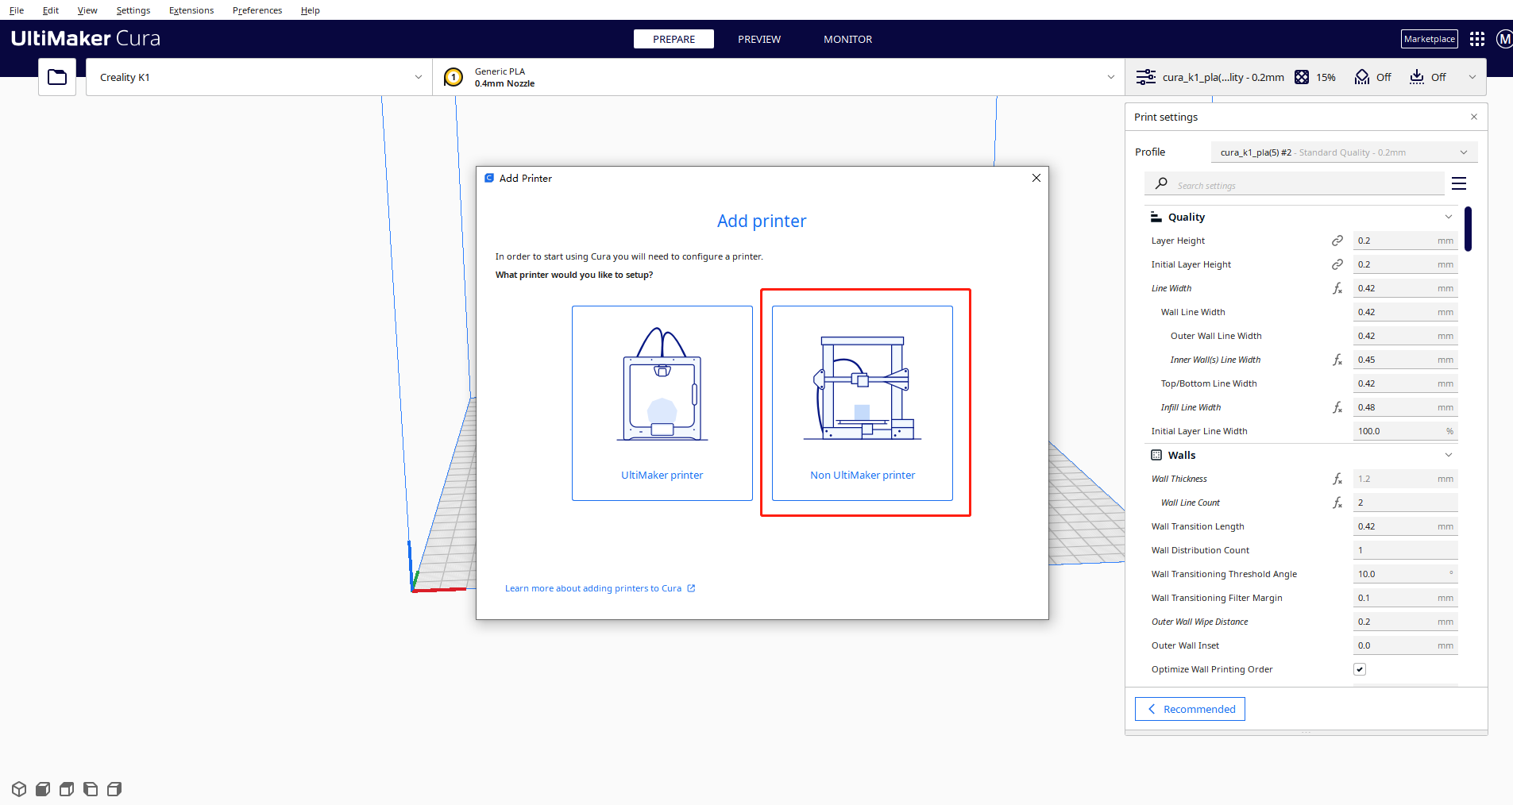Click the search magnifier icon in settings
1513x805 pixels.
point(1161,183)
